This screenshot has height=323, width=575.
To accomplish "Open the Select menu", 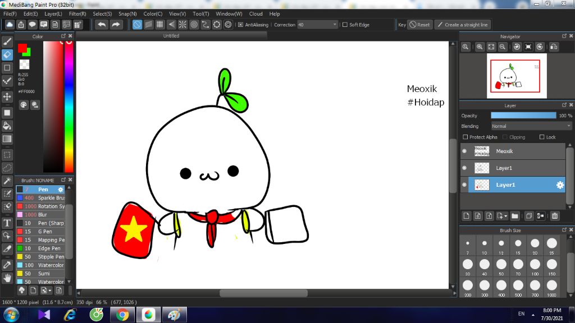I will click(x=102, y=14).
